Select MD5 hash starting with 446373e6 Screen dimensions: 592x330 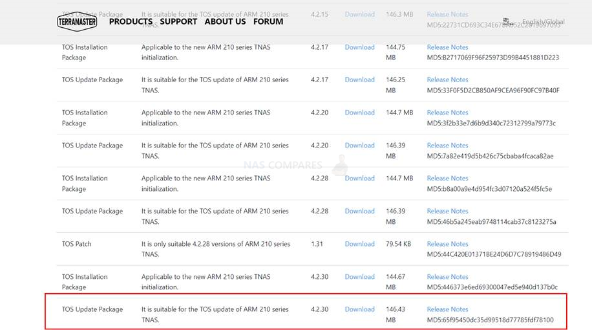492,287
